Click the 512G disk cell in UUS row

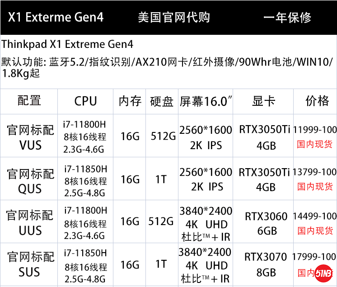(161, 221)
